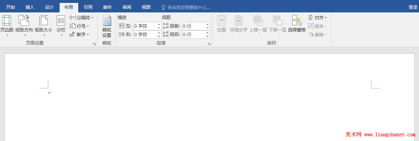Expand the 行号 line numbers dropdown
The image size is (419, 141).
[88, 26]
